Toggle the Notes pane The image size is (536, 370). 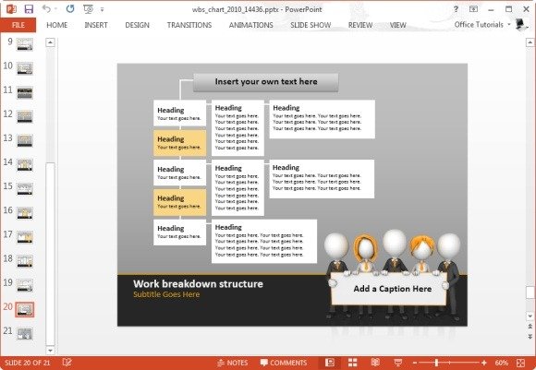[233, 363]
